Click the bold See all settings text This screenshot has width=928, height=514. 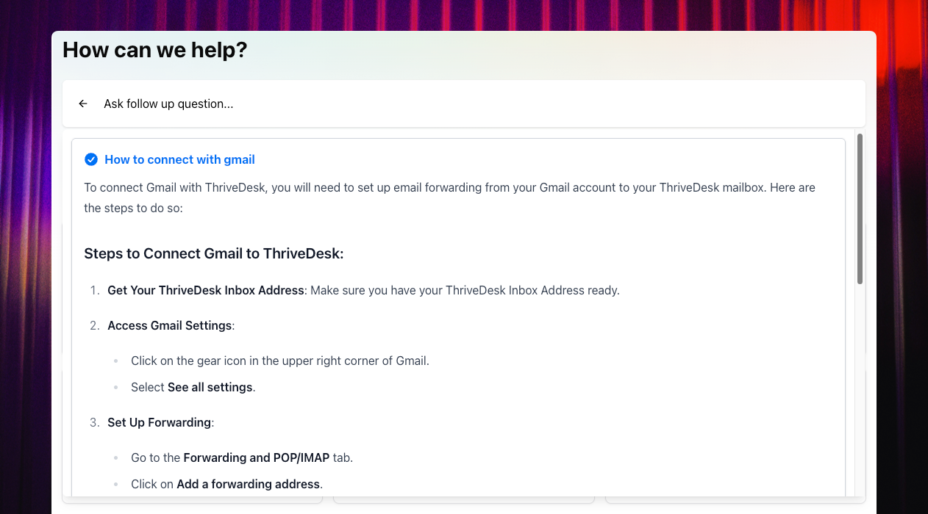[x=210, y=387]
